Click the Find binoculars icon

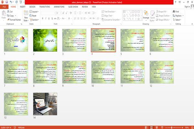[174, 12]
